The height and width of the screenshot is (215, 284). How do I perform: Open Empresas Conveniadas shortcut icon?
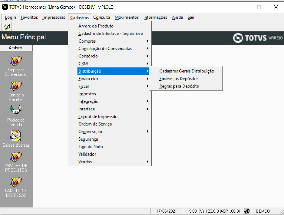coord(16,61)
